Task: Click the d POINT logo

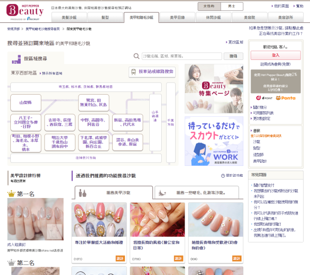Action: pos(264,98)
